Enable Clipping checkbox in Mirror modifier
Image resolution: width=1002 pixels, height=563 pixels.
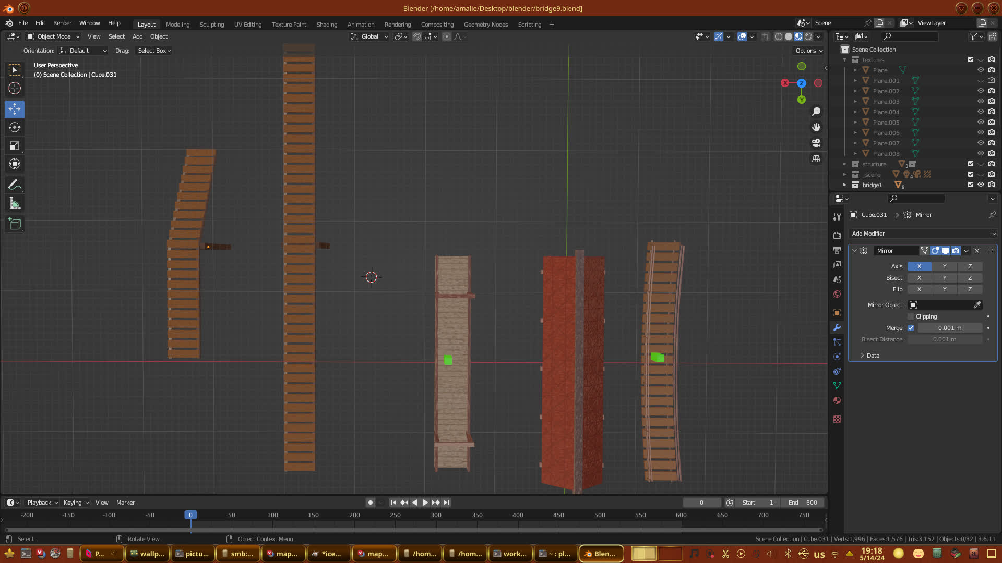coord(911,316)
